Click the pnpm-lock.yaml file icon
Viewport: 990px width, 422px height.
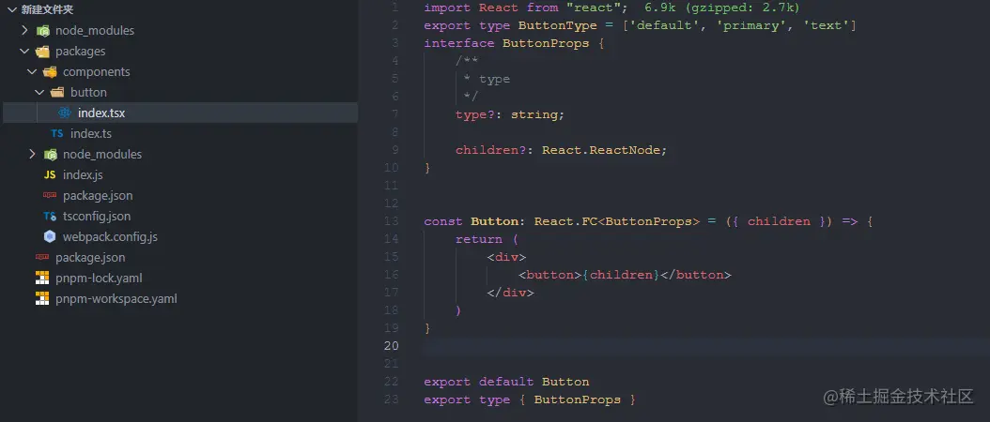[x=42, y=279]
